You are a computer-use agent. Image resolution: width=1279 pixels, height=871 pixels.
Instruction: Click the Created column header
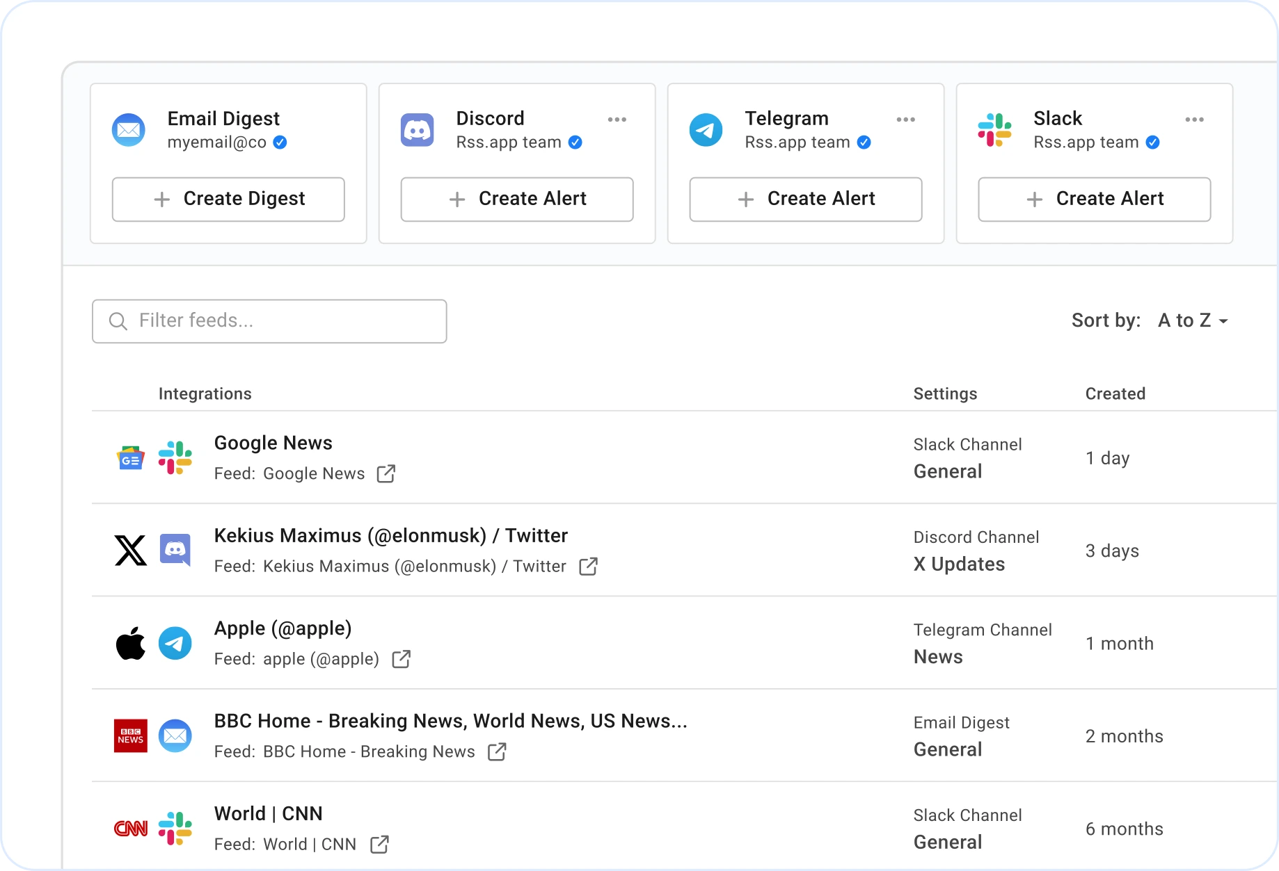click(x=1115, y=394)
